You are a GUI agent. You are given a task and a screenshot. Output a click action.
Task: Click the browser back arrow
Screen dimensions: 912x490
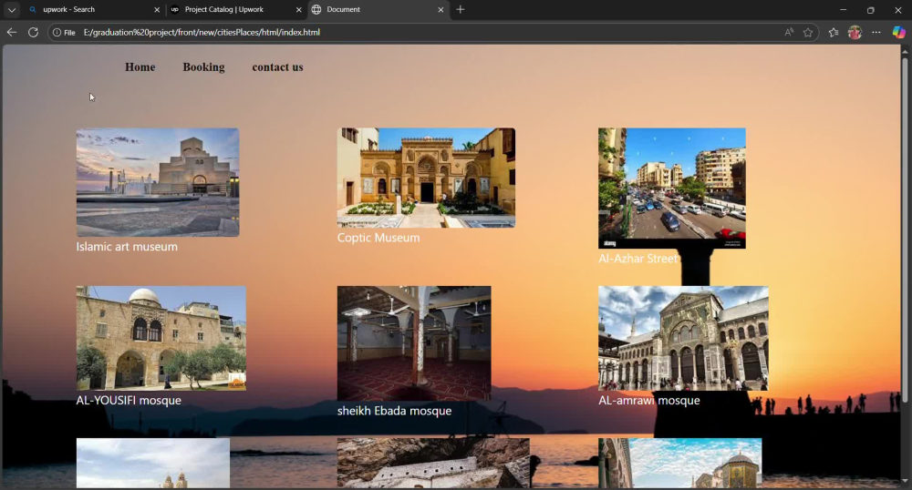point(12,33)
